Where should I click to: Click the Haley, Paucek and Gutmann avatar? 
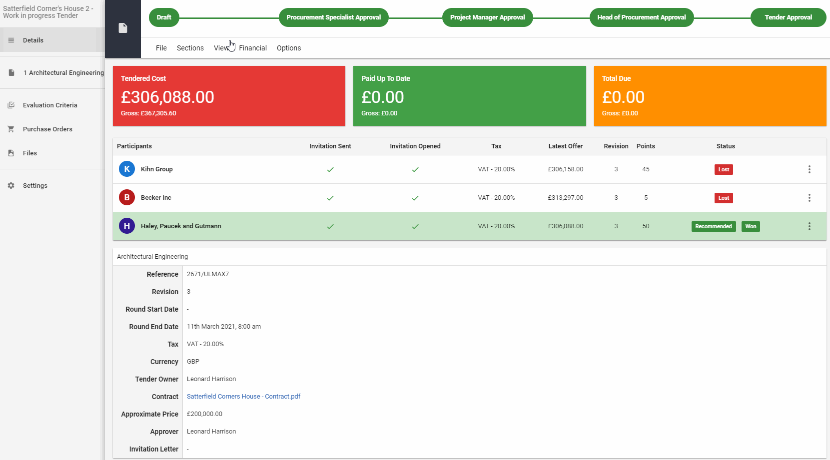[127, 226]
